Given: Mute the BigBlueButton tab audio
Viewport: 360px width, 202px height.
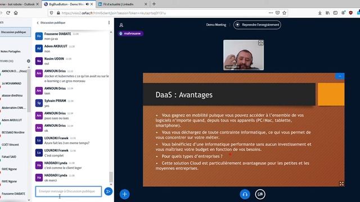Looking at the screenshot, I should coord(87,4).
